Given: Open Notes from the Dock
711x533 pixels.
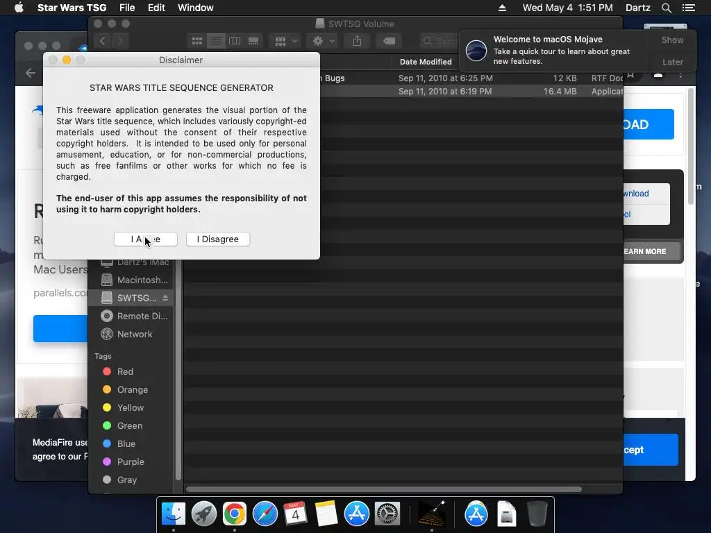Looking at the screenshot, I should [326, 514].
